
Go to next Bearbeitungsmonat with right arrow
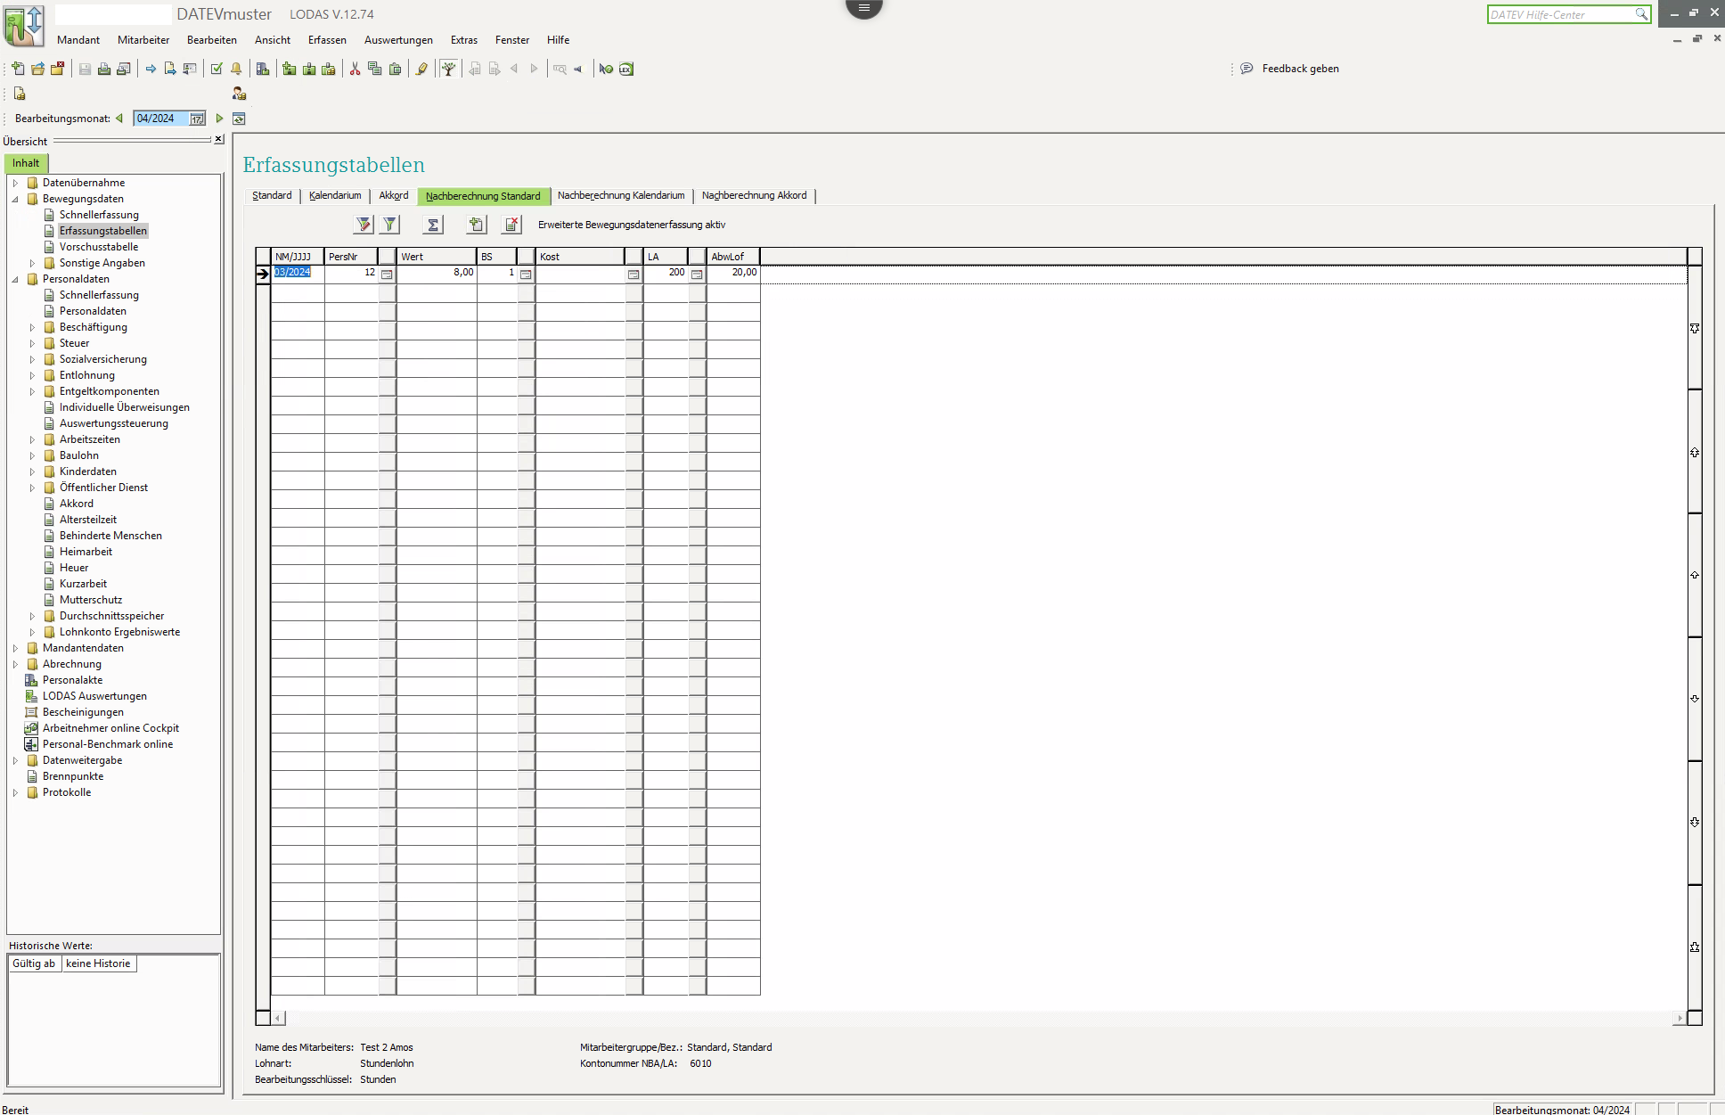220,119
